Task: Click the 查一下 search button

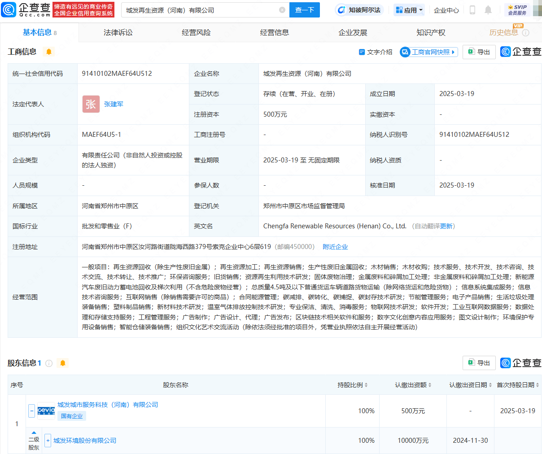Action: click(x=305, y=10)
